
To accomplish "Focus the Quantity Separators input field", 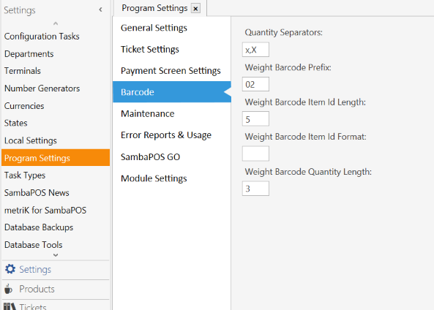I will pos(255,50).
